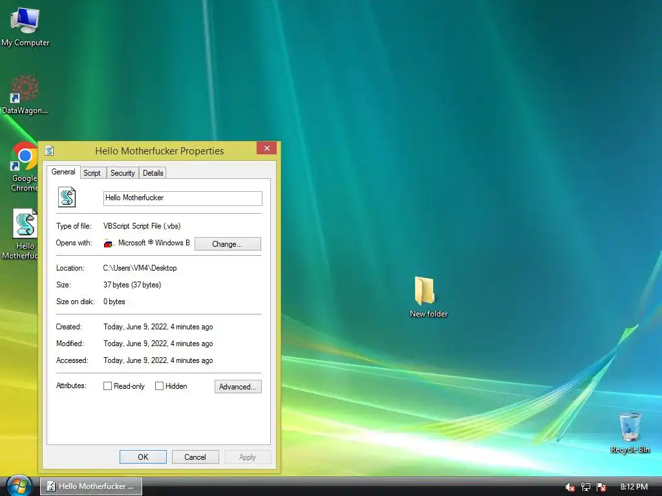Click the script icon in dialog title bar
Viewport: 662px width, 496px height.
point(49,150)
